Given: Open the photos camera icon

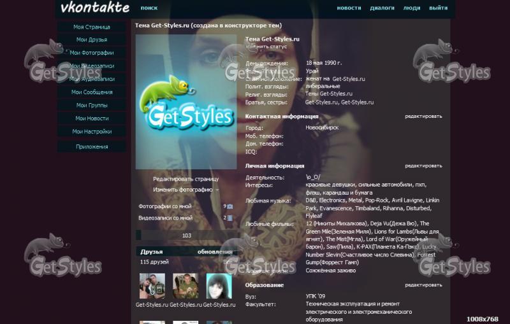Looking at the screenshot, I should click(x=230, y=206).
